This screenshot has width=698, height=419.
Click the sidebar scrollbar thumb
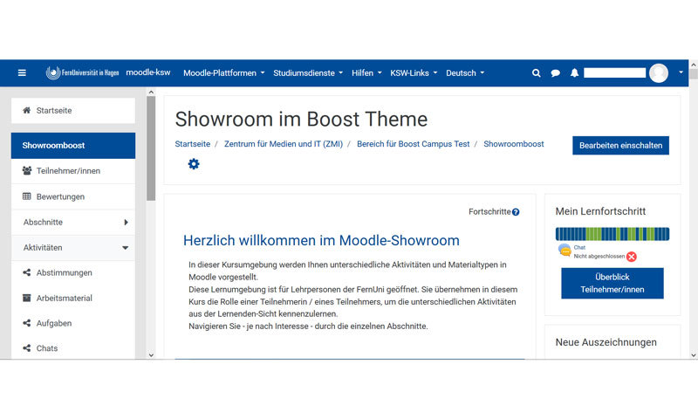pos(151,148)
